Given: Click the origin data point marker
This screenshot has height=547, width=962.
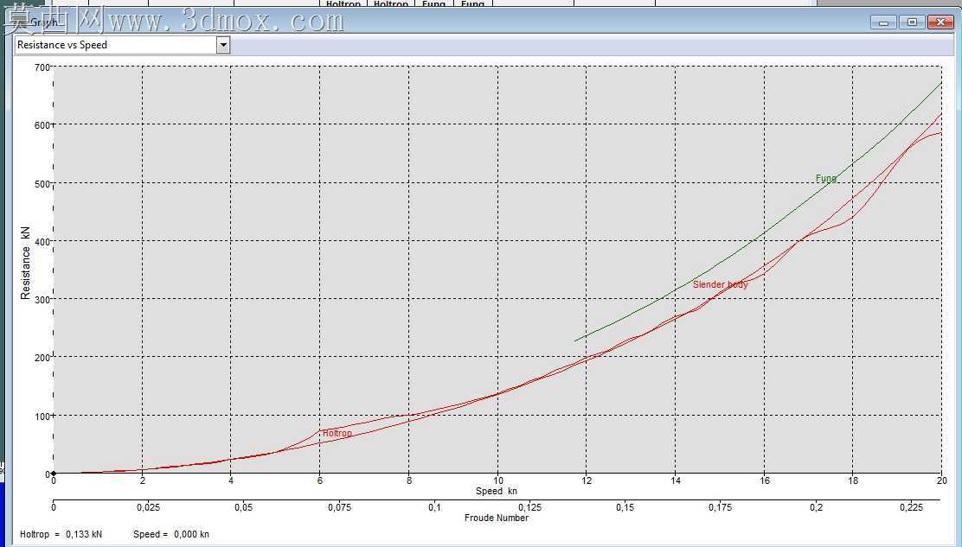Looking at the screenshot, I should point(54,474).
